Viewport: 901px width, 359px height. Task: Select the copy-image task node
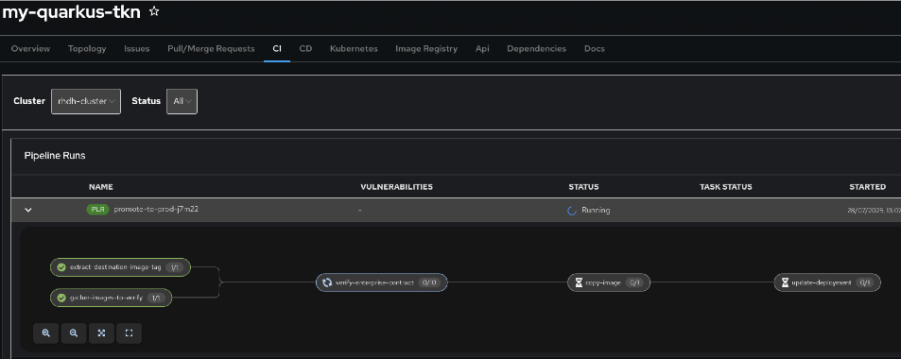[609, 282]
